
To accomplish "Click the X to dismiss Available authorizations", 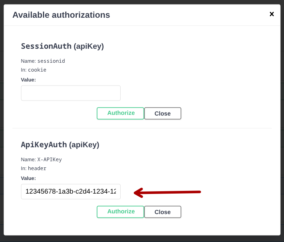I will (x=272, y=14).
